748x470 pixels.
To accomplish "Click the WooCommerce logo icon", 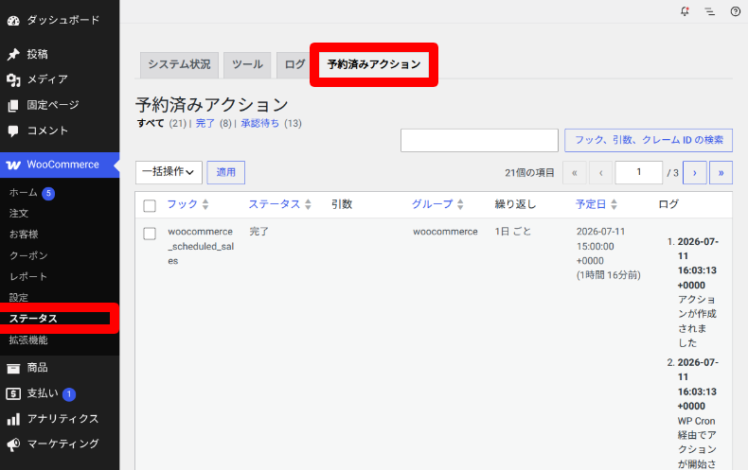I will pos(13,165).
